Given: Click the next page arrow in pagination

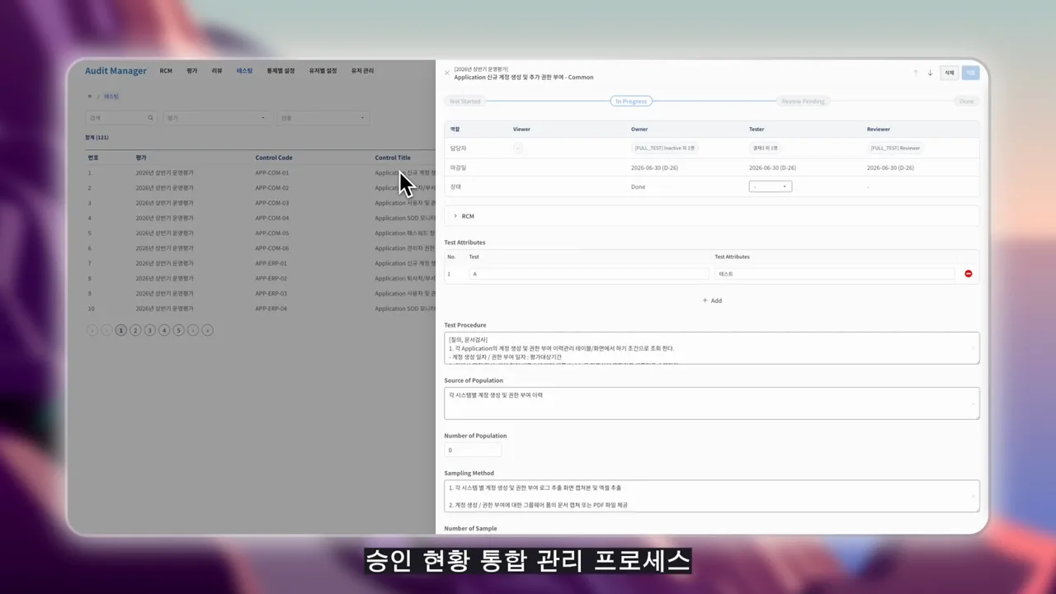Looking at the screenshot, I should pos(193,330).
